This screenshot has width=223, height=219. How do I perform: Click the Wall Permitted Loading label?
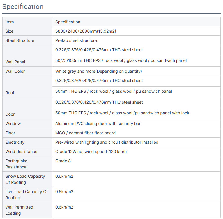19,210
